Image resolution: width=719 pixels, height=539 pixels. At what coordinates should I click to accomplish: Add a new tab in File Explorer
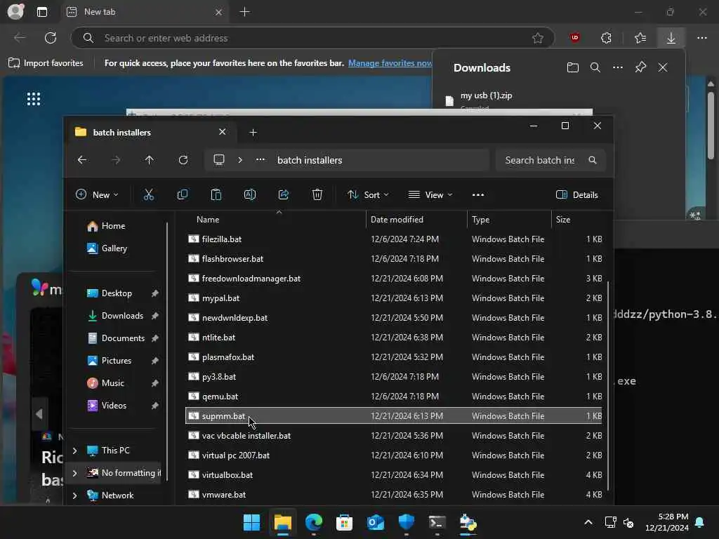pyautogui.click(x=253, y=133)
